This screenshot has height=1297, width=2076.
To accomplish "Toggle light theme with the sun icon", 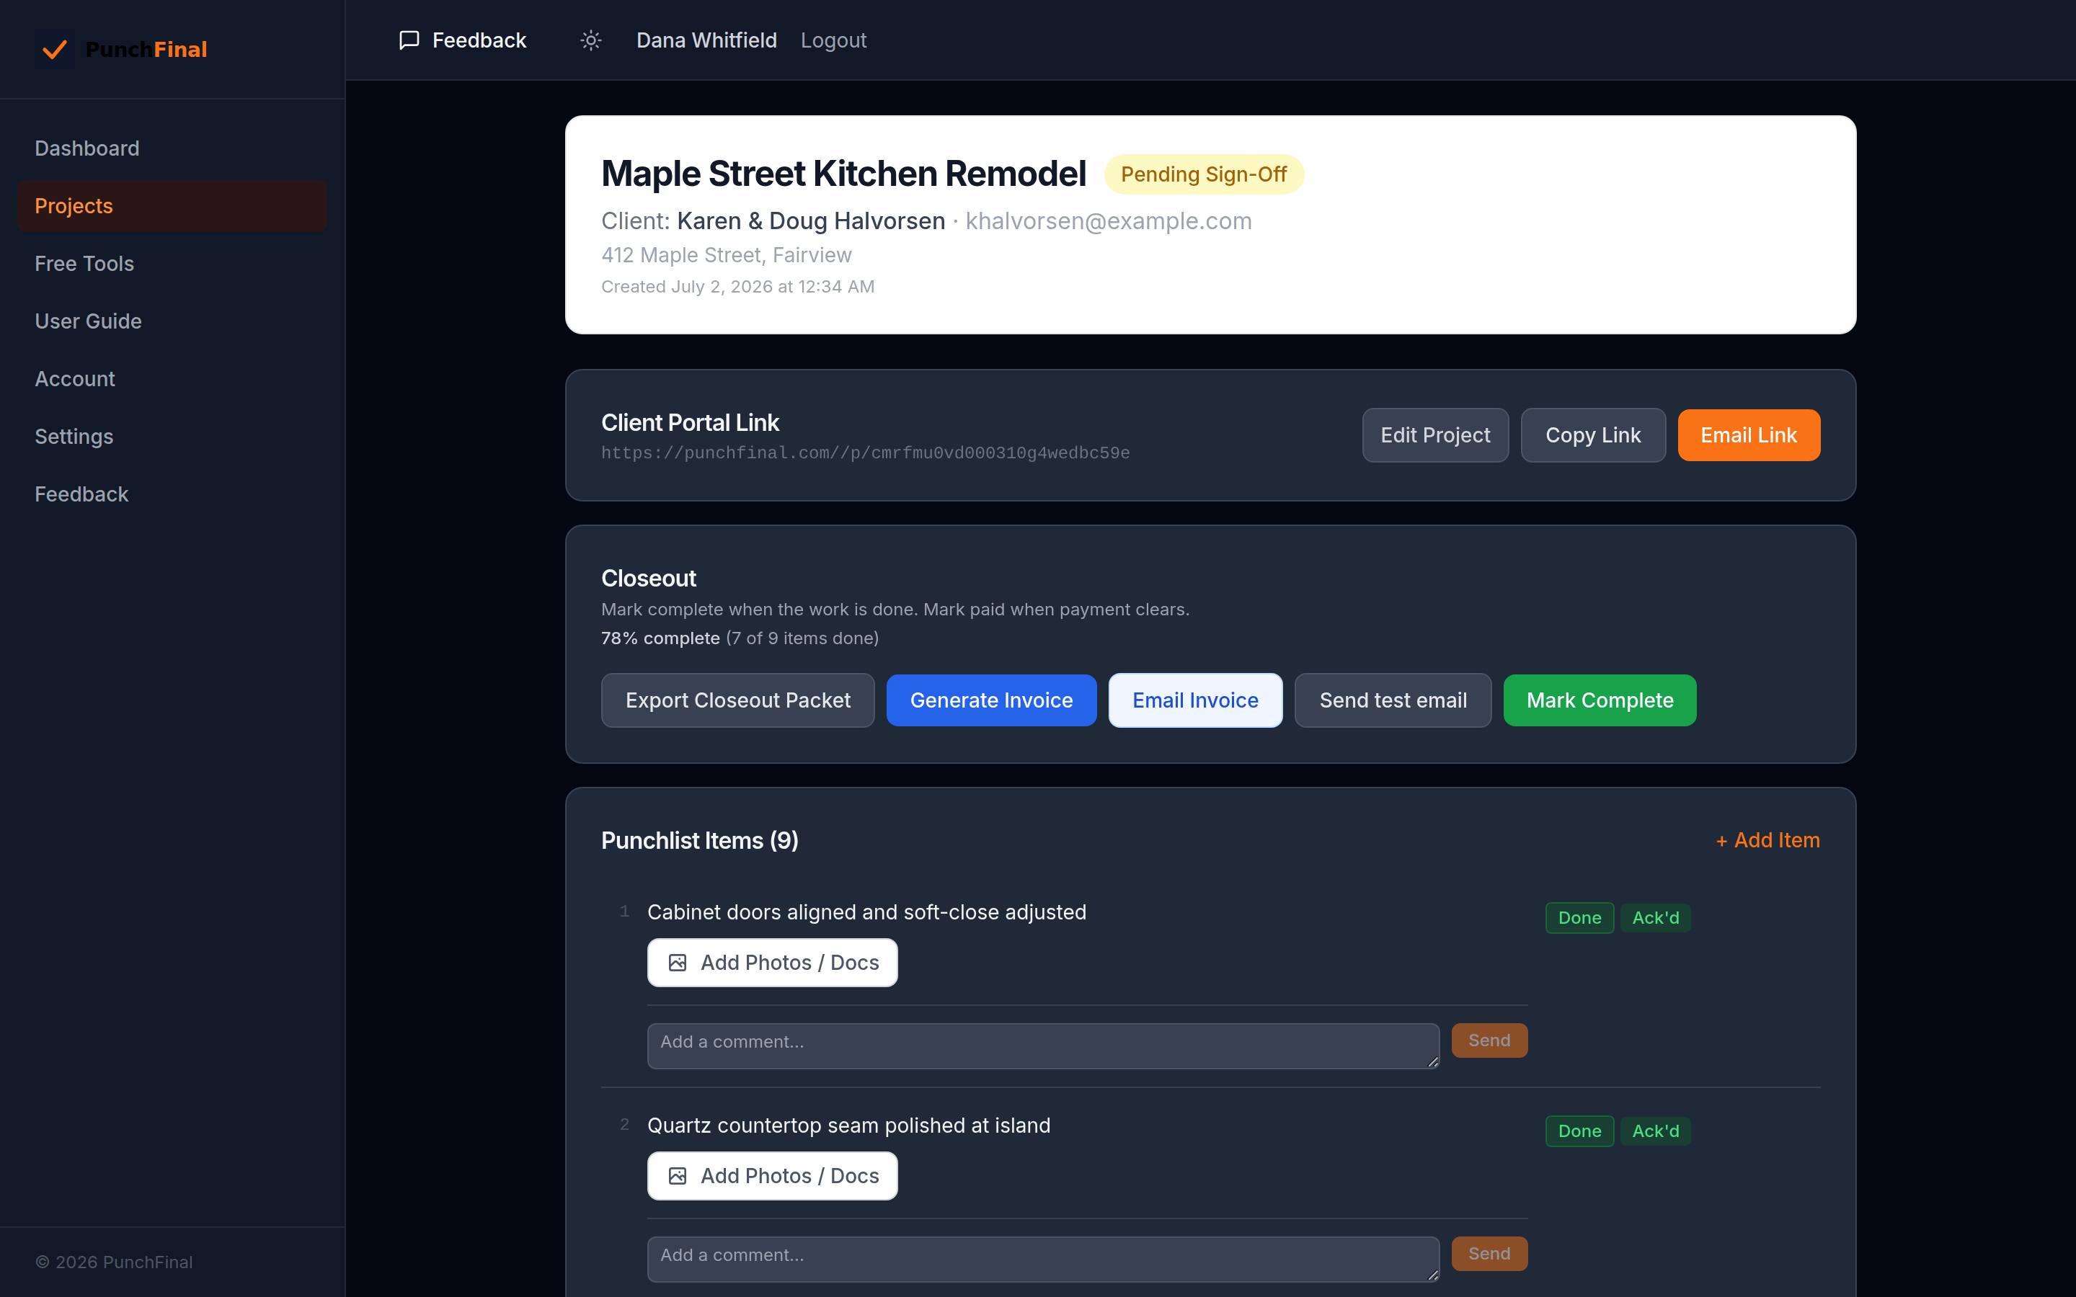I will coord(591,40).
